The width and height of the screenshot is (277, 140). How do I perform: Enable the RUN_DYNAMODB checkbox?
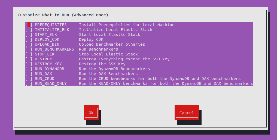29,69
